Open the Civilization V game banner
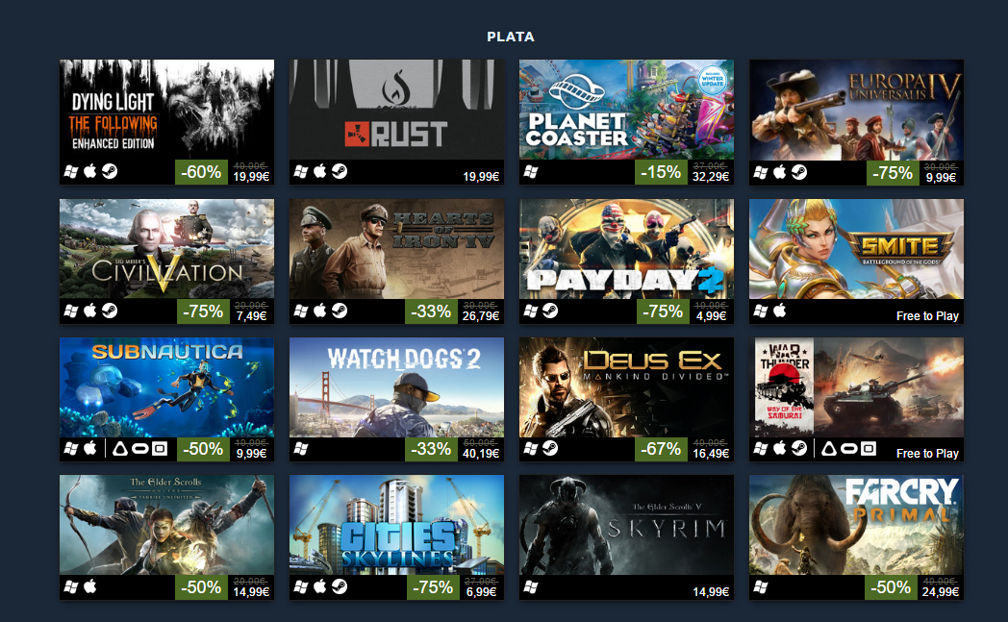Image resolution: width=1008 pixels, height=622 pixels. (x=166, y=249)
